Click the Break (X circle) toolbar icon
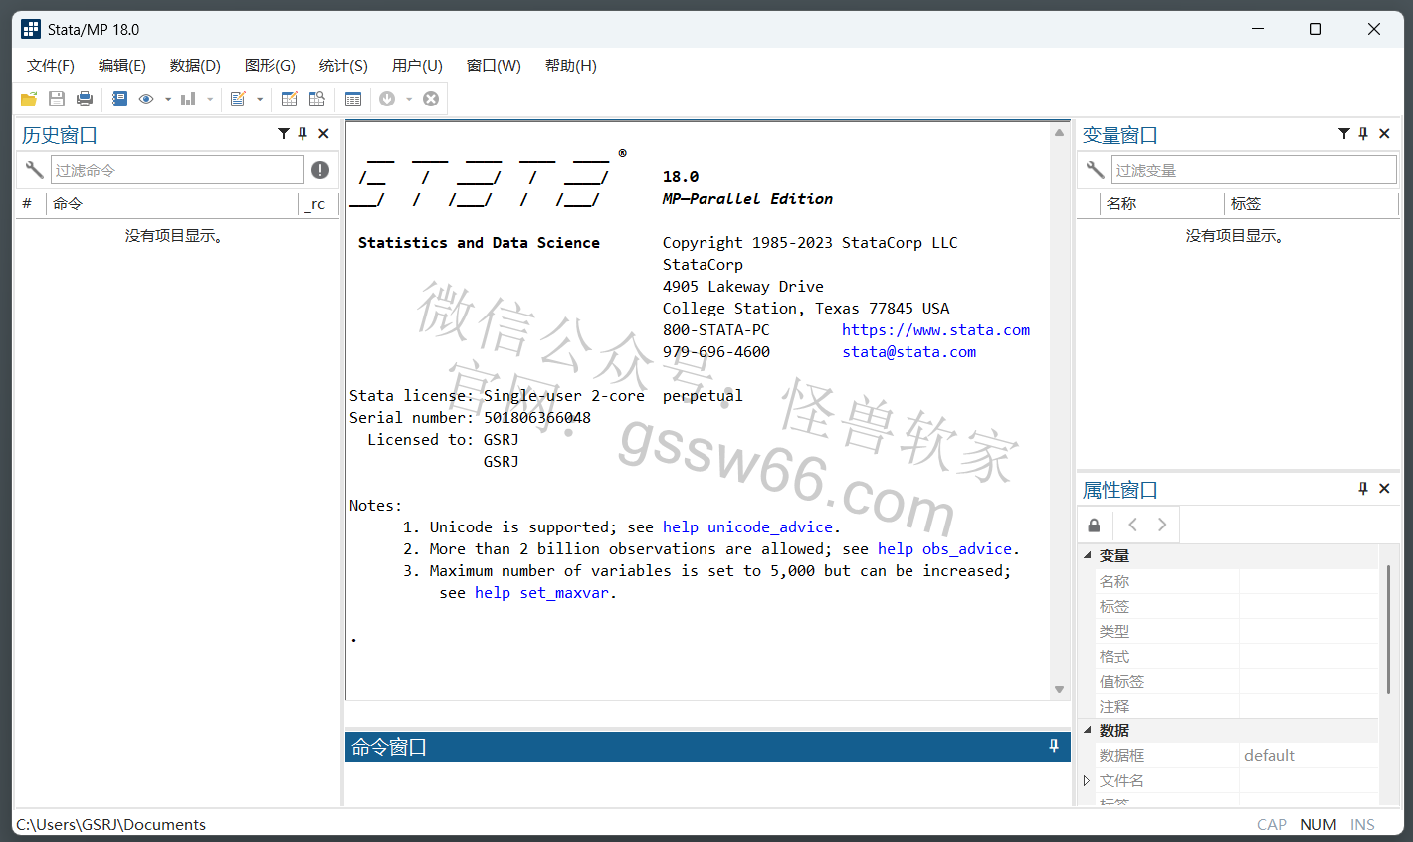Screen dimensions: 1413x842 click(x=431, y=99)
